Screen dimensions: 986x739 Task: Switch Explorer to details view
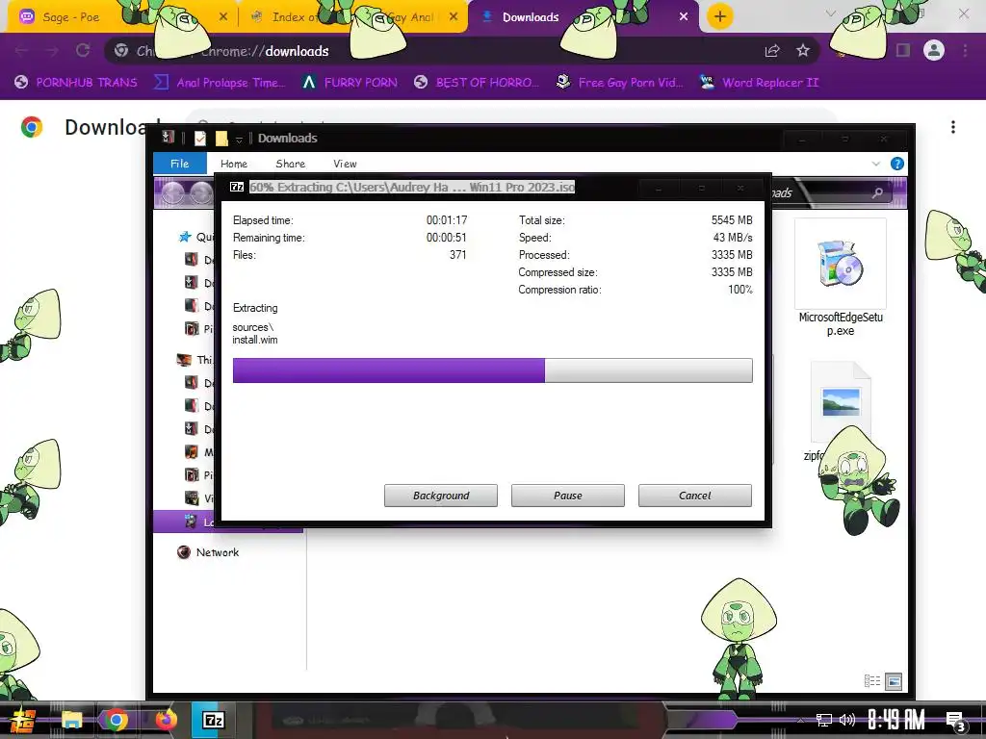[872, 680]
